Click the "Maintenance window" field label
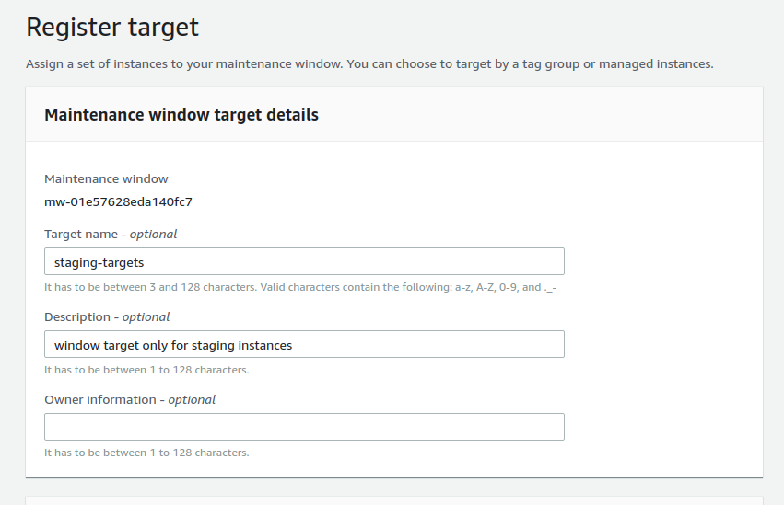The height and width of the screenshot is (505, 784). click(106, 179)
